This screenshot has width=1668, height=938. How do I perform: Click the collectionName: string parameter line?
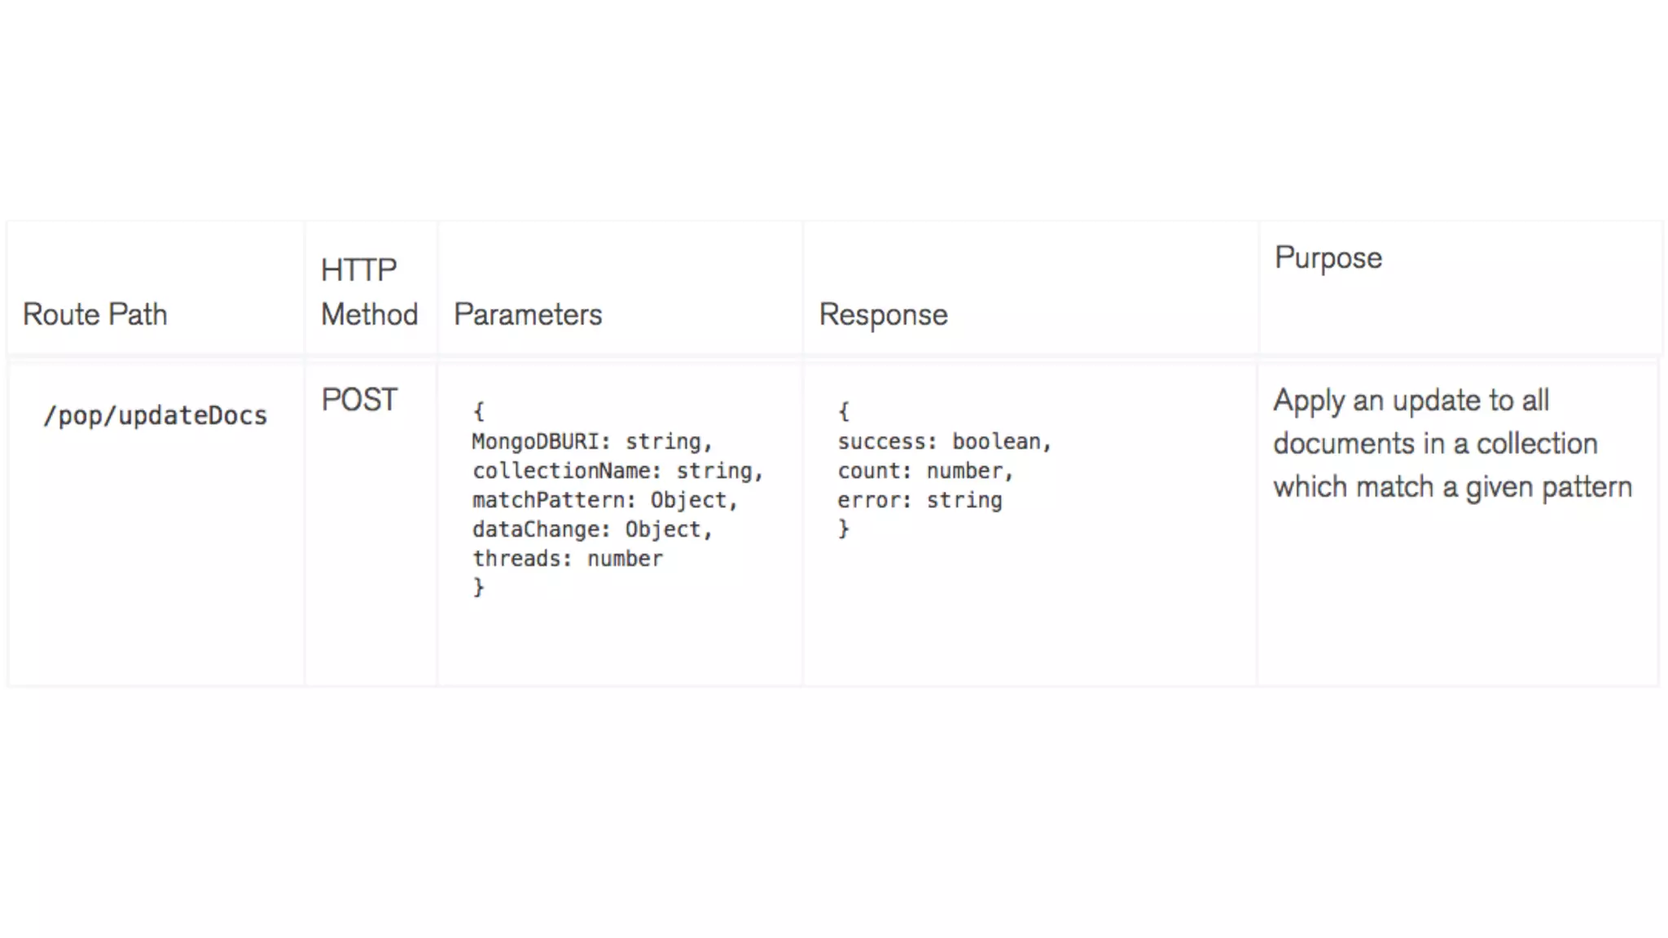[617, 471]
